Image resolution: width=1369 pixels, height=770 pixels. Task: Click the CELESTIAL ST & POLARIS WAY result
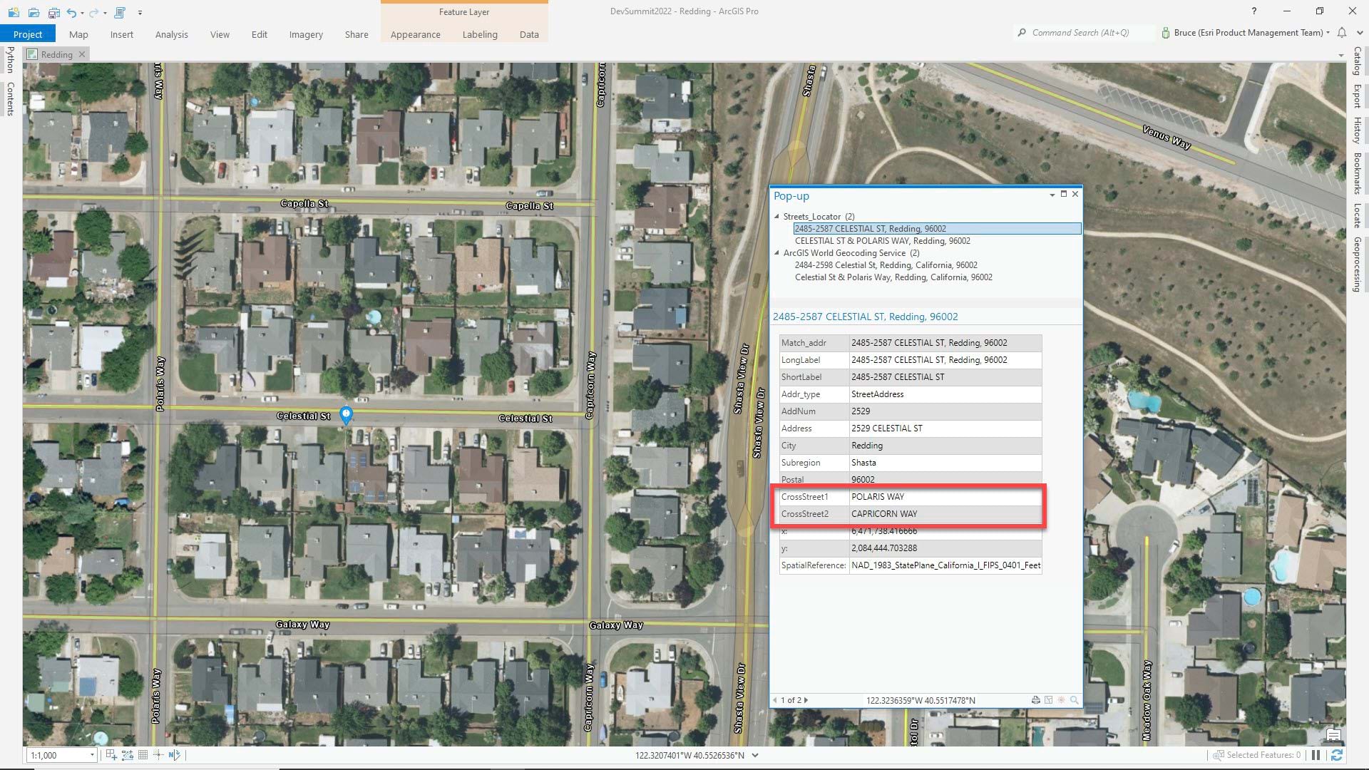pyautogui.click(x=882, y=241)
